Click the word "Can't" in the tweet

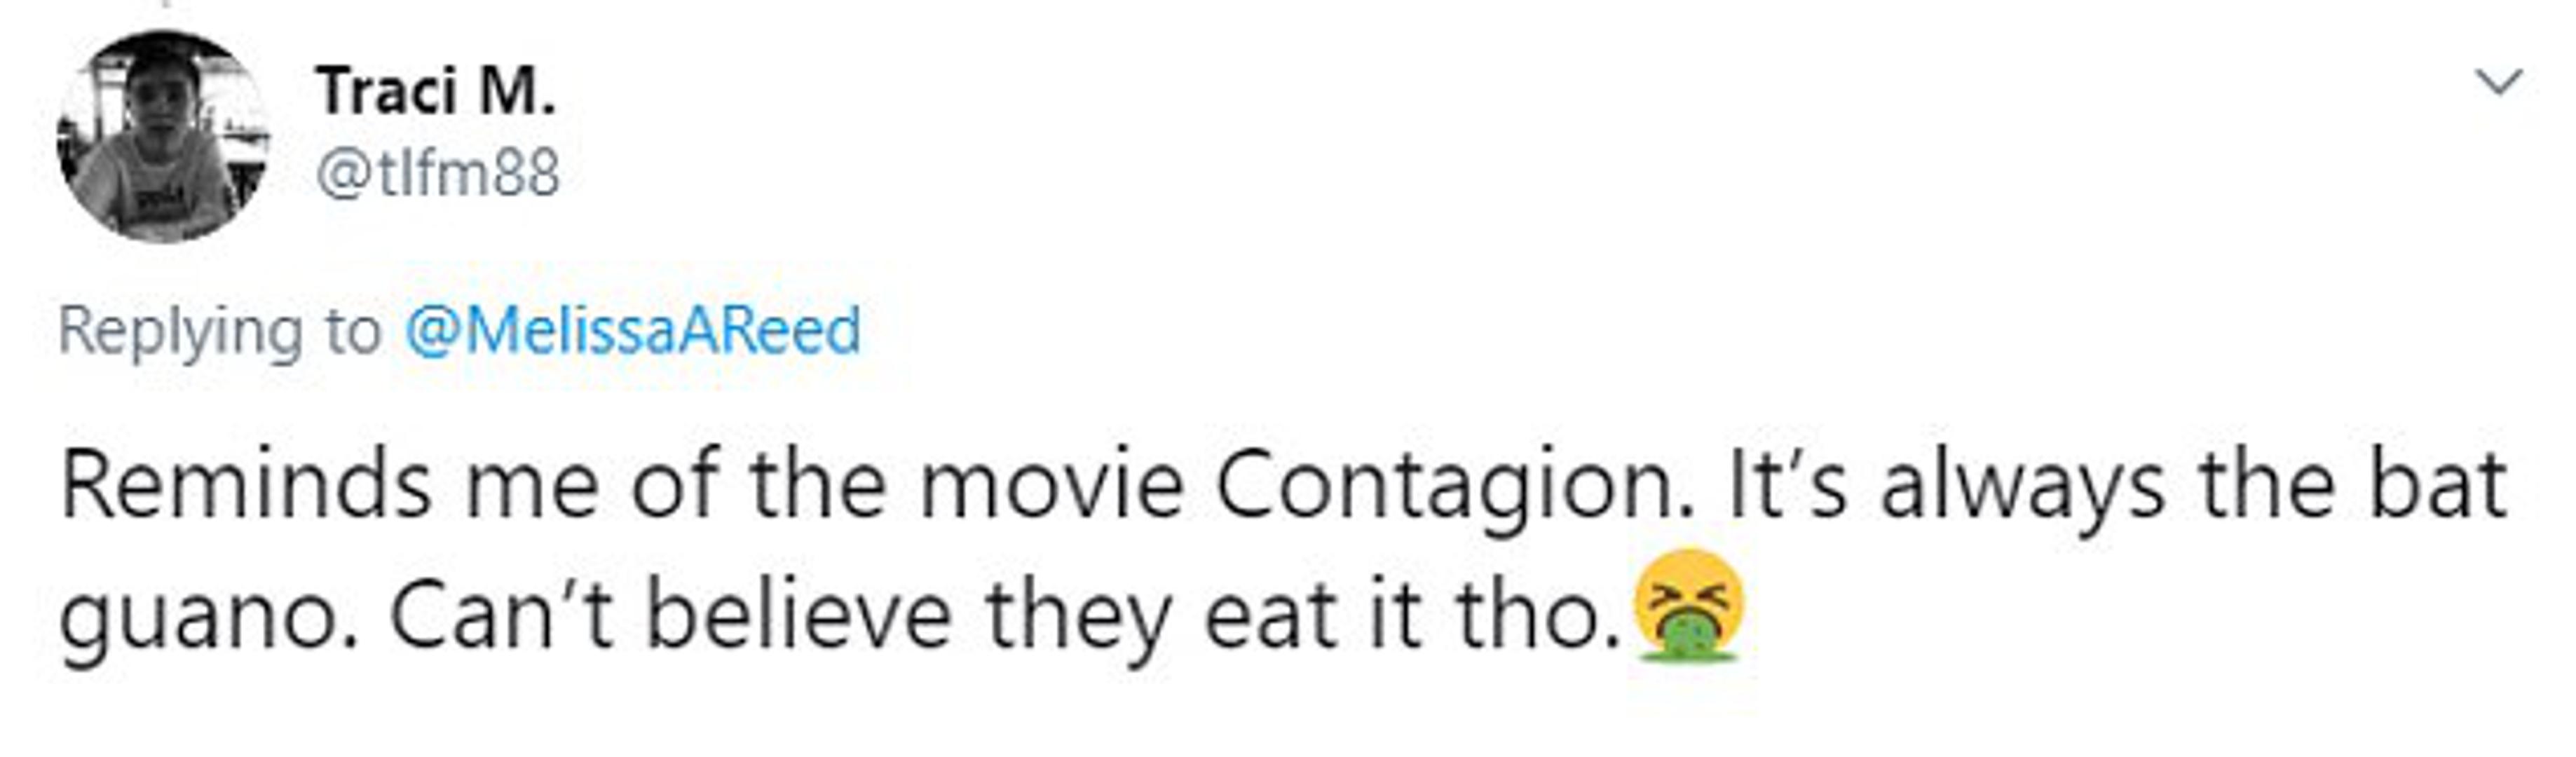point(500,616)
